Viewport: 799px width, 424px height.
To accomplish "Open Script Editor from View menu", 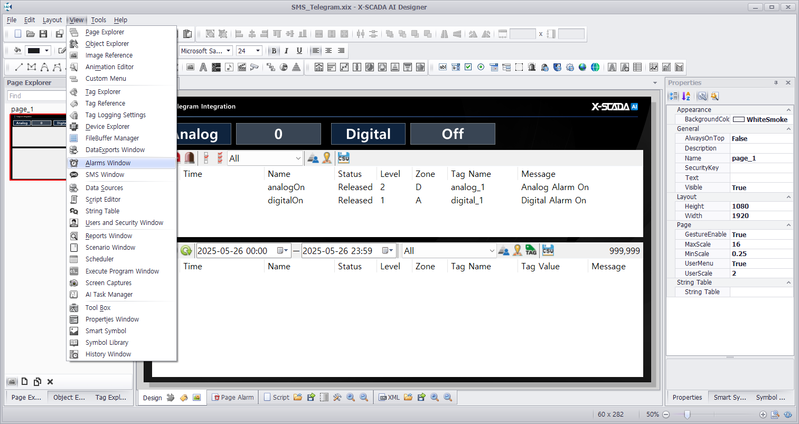I will 121,200.
